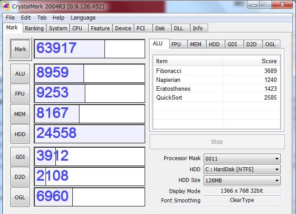Open the File menu

[10, 18]
